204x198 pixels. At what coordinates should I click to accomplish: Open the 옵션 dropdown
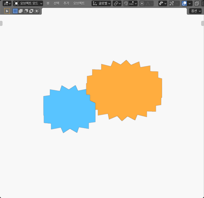(x=195, y=11)
